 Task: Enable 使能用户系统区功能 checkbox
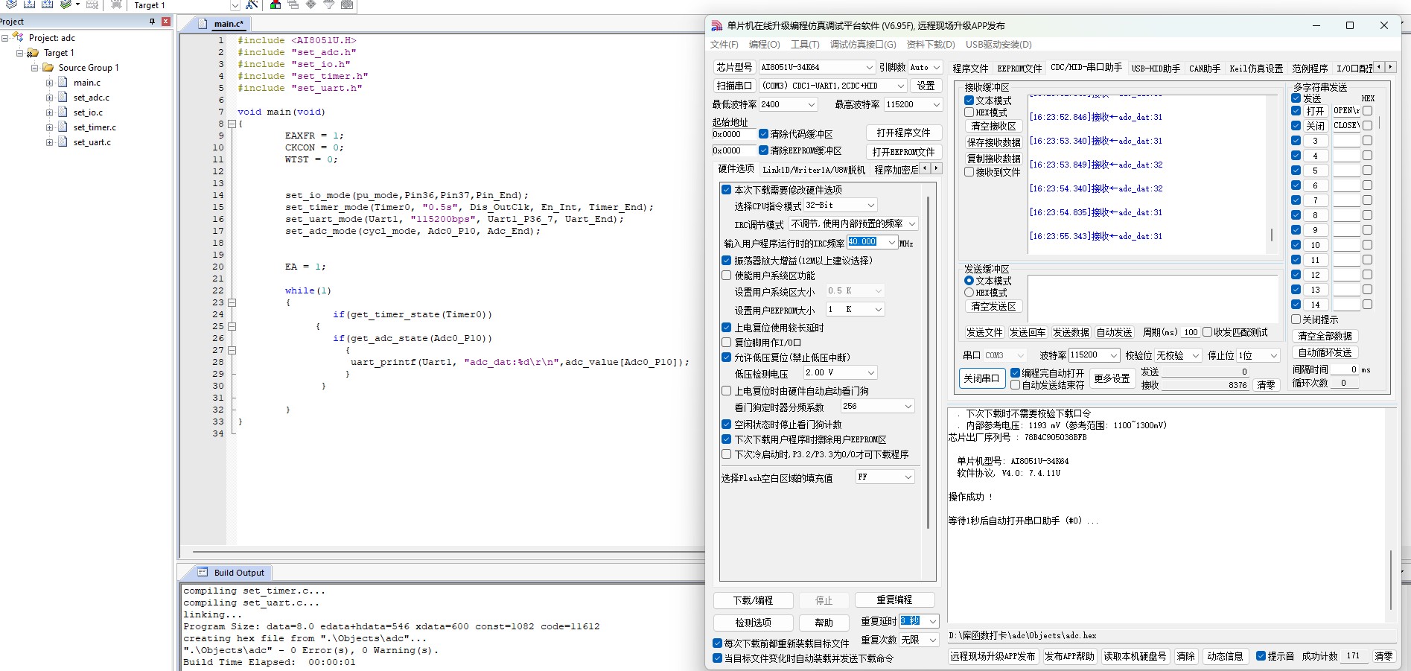point(727,276)
